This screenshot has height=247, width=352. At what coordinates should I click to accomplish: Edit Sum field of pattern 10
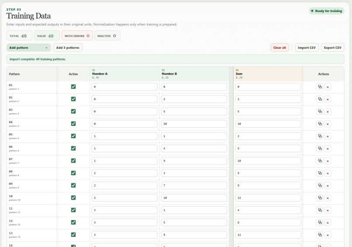[x=268, y=198]
